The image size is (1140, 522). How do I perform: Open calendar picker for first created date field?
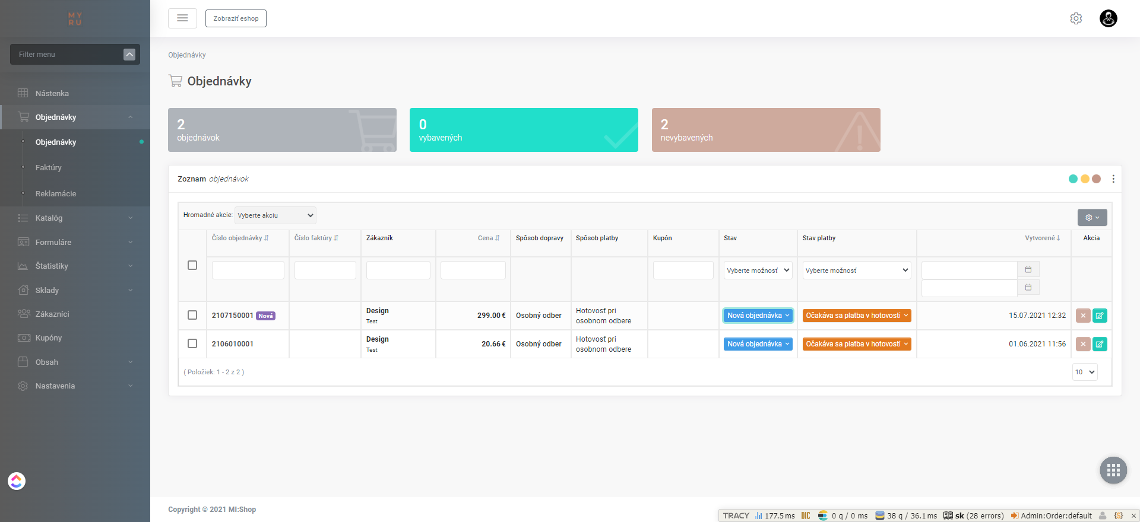[x=1028, y=270]
